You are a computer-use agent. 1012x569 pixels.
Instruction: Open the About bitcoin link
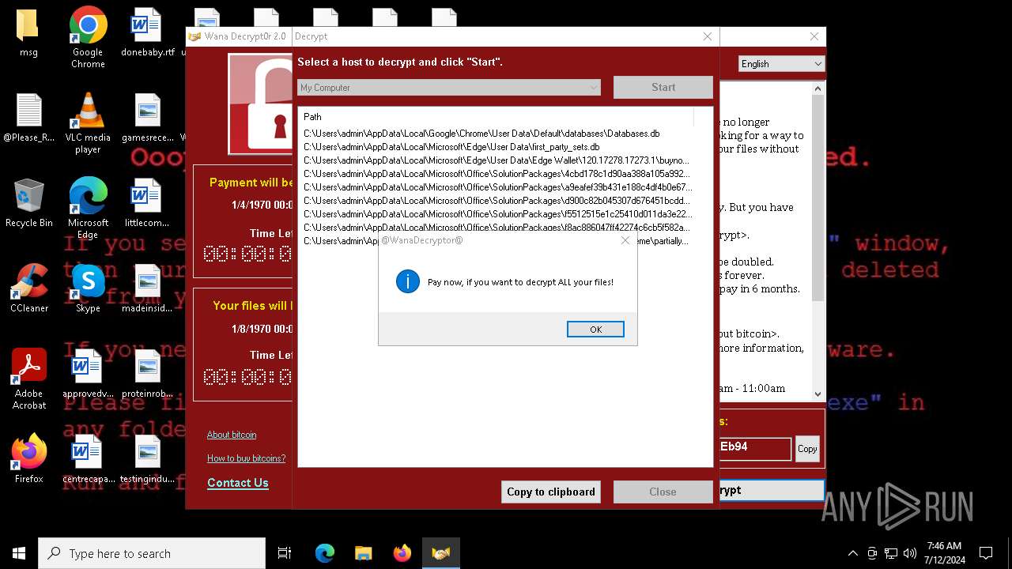[x=232, y=435]
